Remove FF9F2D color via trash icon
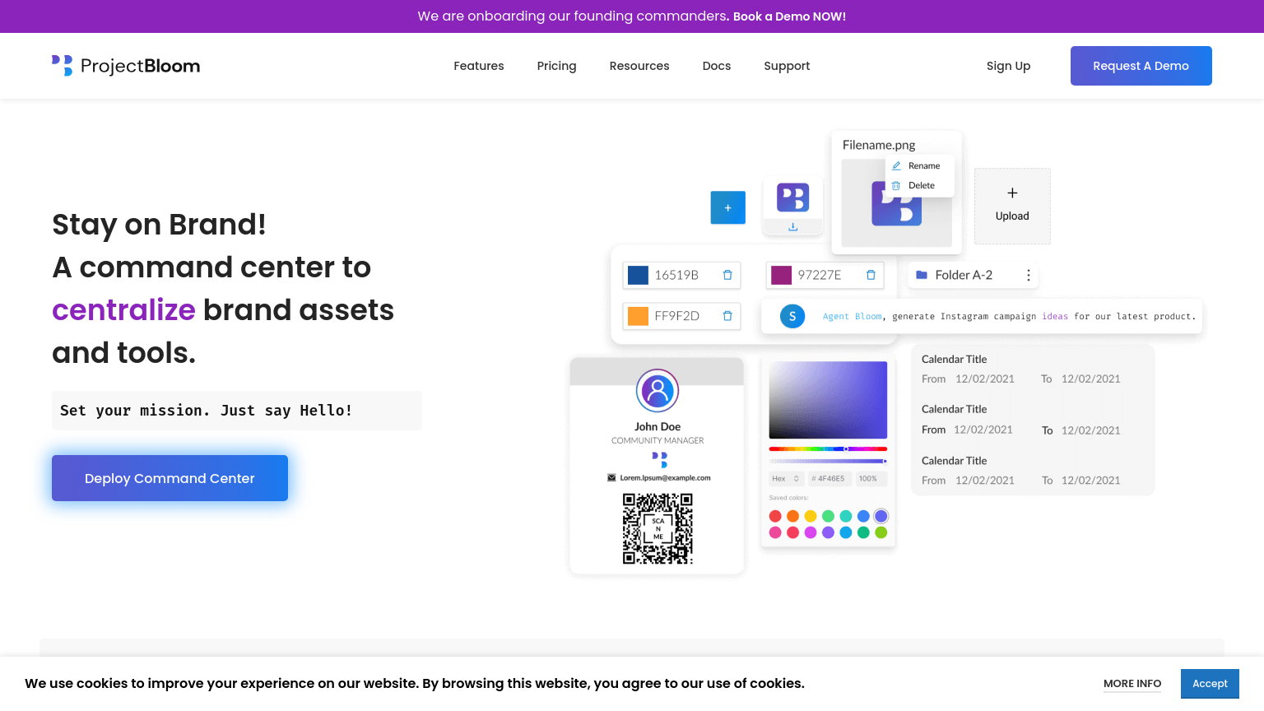The width and height of the screenshot is (1264, 711). (727, 316)
